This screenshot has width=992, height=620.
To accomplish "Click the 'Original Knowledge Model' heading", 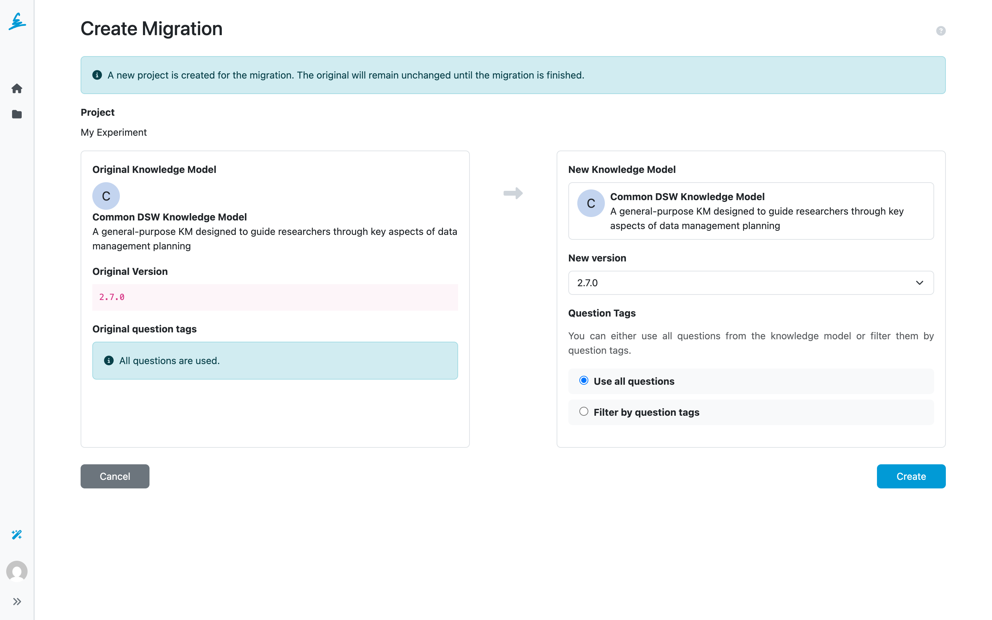I will click(x=154, y=169).
